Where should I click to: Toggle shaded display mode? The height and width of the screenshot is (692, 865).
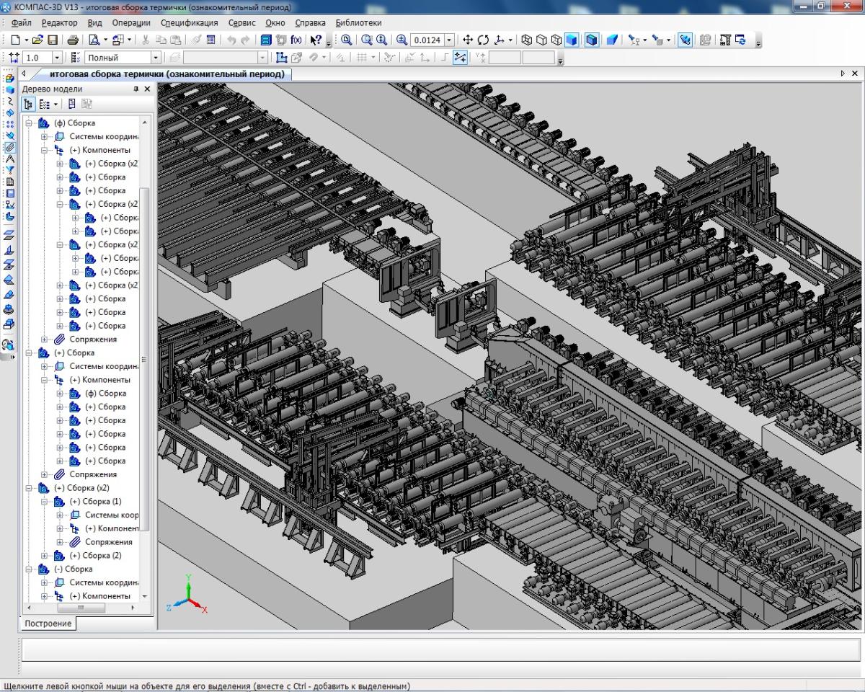click(572, 40)
